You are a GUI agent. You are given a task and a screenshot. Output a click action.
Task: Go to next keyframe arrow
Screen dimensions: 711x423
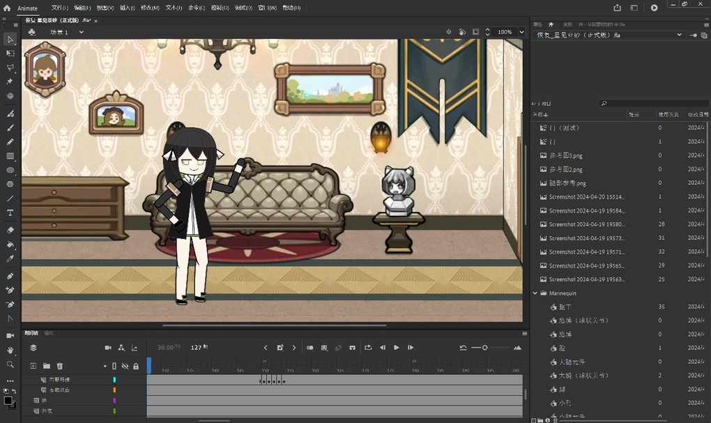coord(294,348)
